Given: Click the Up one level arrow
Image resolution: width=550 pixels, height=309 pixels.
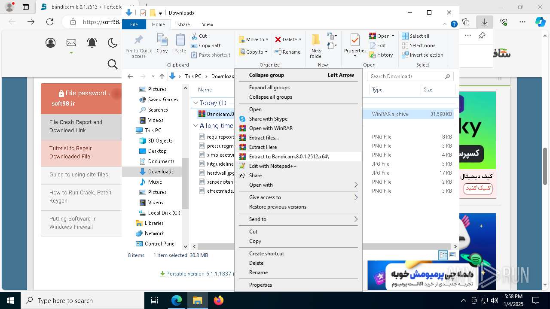Looking at the screenshot, I should pyautogui.click(x=162, y=76).
